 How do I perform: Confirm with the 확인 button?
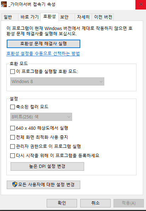62,203
